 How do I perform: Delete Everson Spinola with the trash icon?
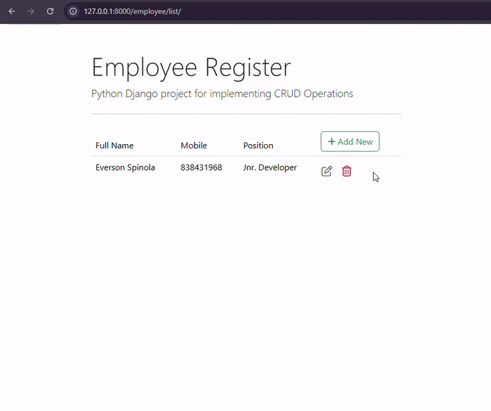(347, 171)
